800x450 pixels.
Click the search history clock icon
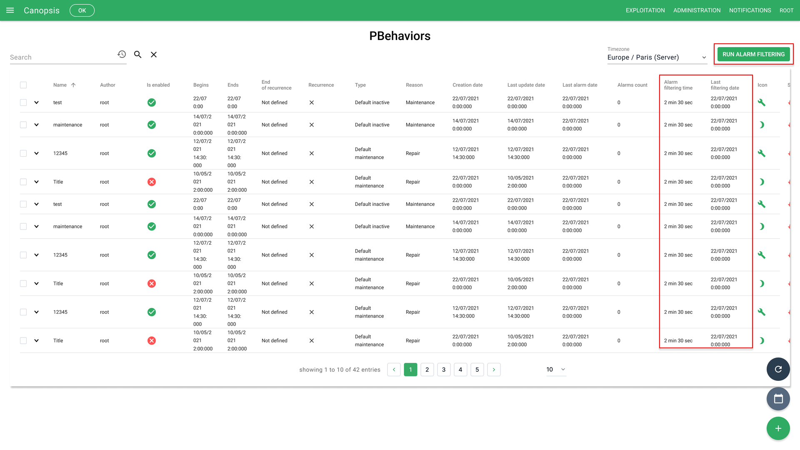tap(122, 55)
